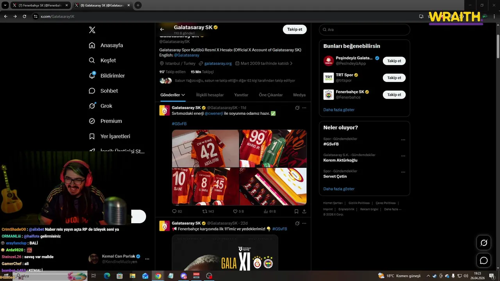Image resolution: width=500 pixels, height=281 pixels.
Task: Open the floating Grok button
Action: pos(484,243)
